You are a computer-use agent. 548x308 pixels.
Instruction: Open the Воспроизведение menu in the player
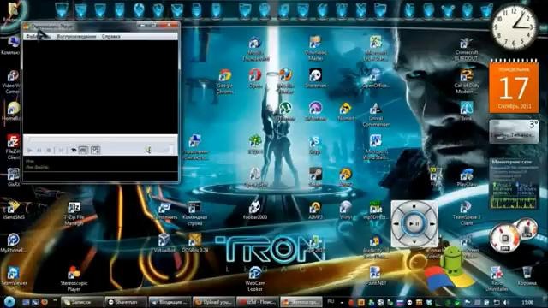coord(76,36)
